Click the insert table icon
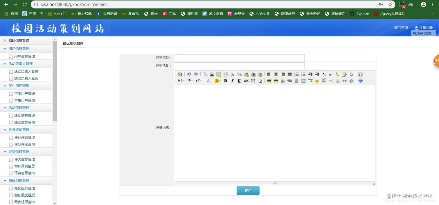The height and width of the screenshot is (205, 439). click(303, 81)
